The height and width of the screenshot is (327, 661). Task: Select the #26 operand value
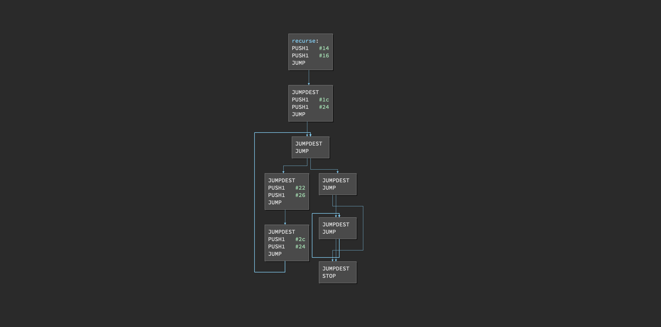click(x=300, y=195)
